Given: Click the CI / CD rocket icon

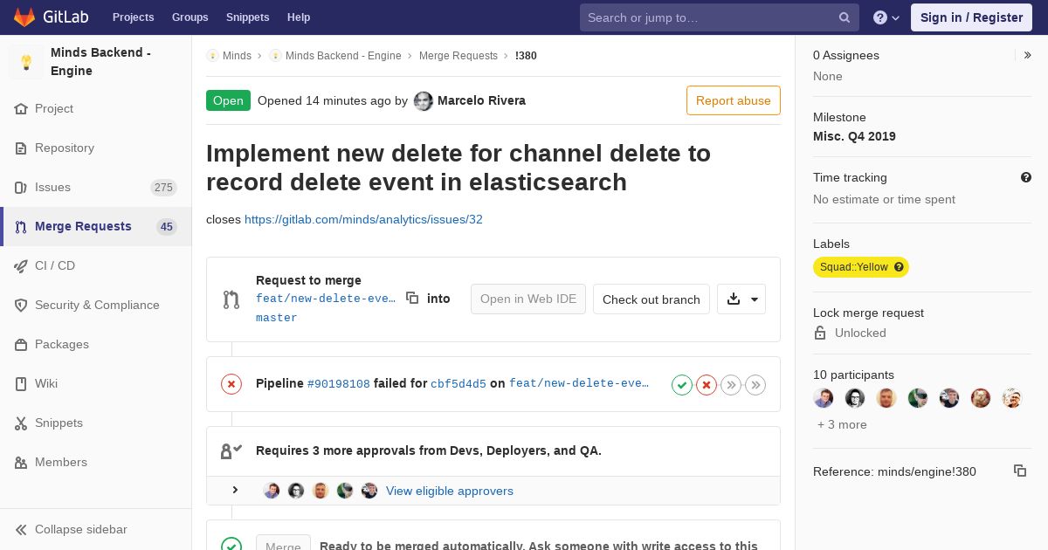Looking at the screenshot, I should tap(21, 265).
